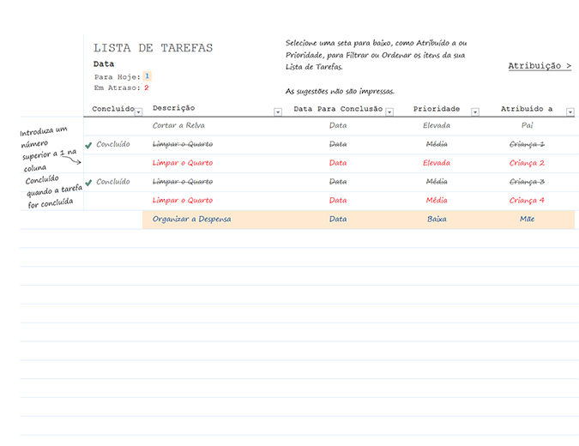Select the Cortar a Relva description cell

178,125
